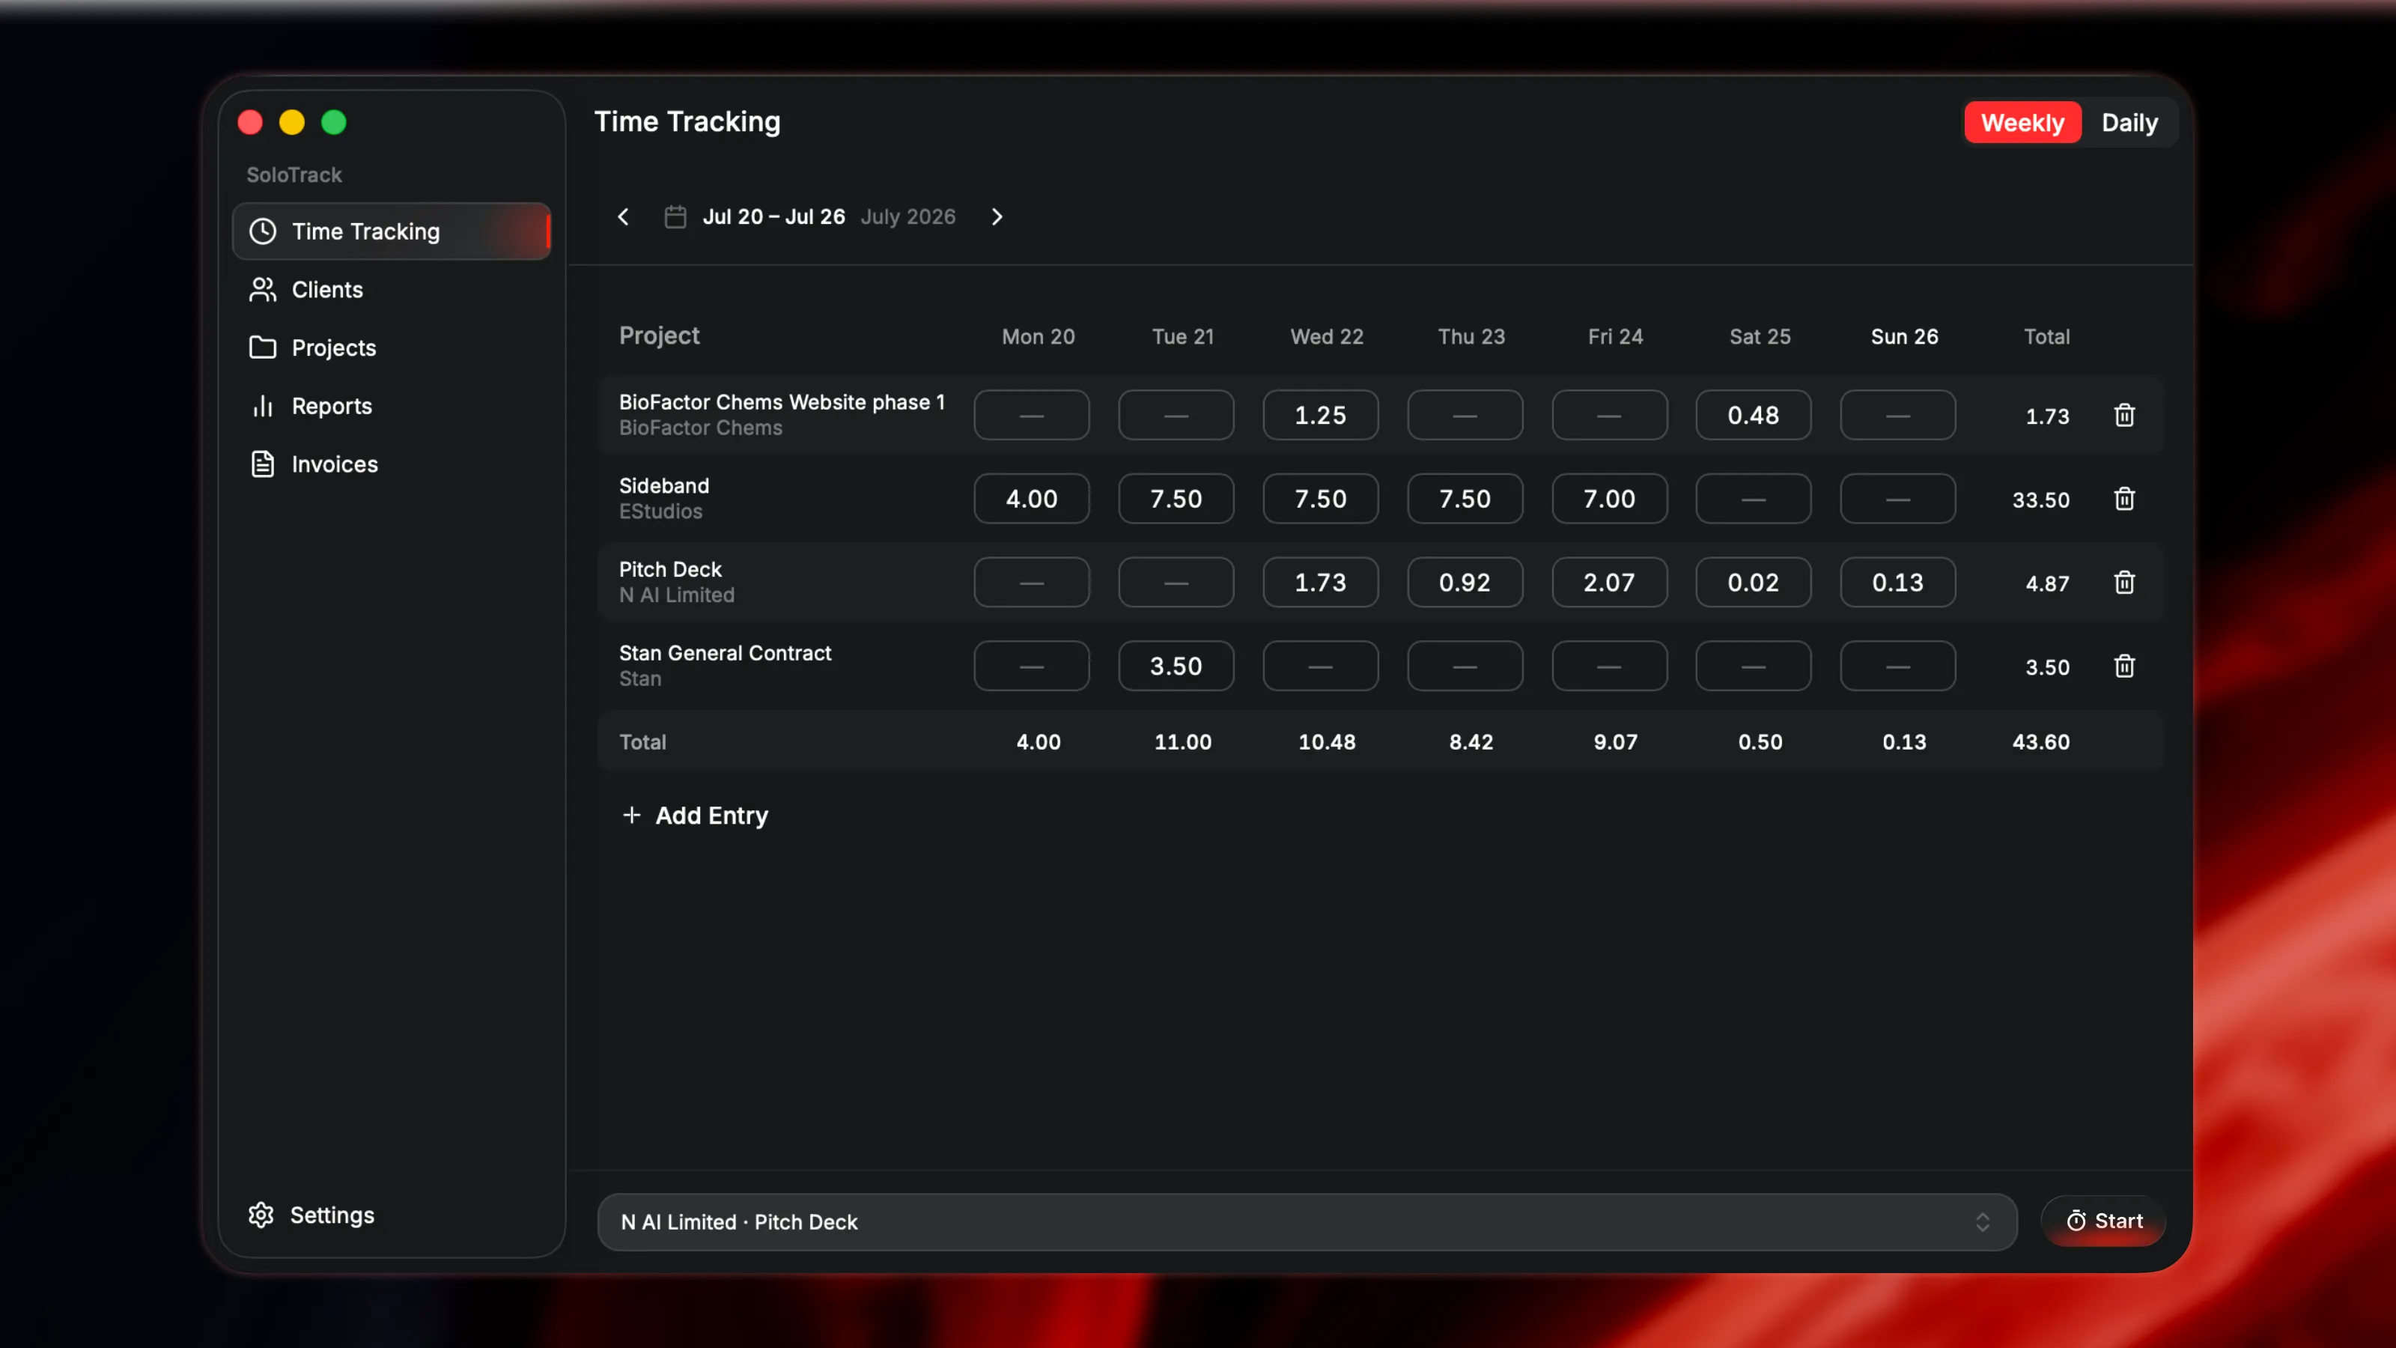Click the Clients people icon
Screen dimensions: 2396x1348
point(262,289)
